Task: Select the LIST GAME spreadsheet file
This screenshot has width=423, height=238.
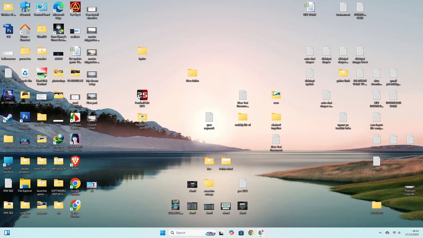Action: click(x=310, y=9)
